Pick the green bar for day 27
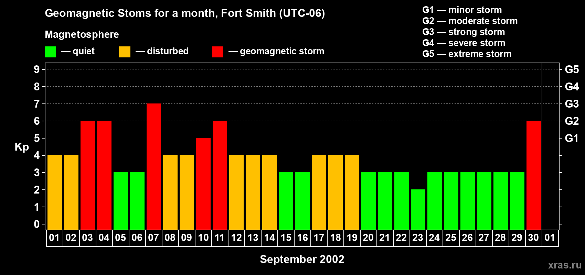The width and height of the screenshot is (585, 275). [x=484, y=201]
